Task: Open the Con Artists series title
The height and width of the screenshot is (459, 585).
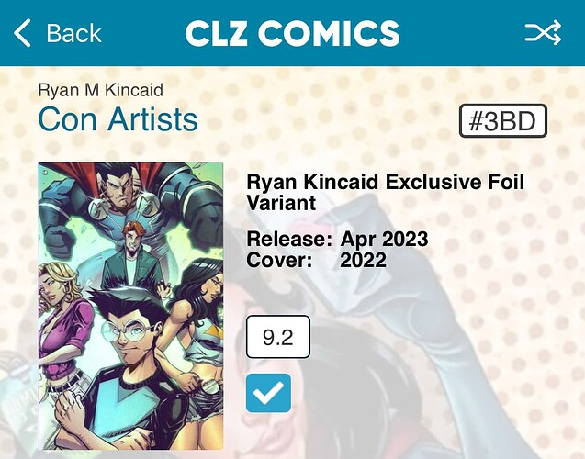Action: (x=118, y=119)
